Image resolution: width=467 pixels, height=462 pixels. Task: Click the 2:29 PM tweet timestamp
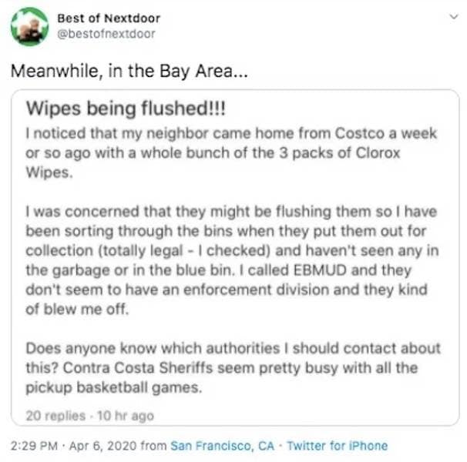[35, 445]
